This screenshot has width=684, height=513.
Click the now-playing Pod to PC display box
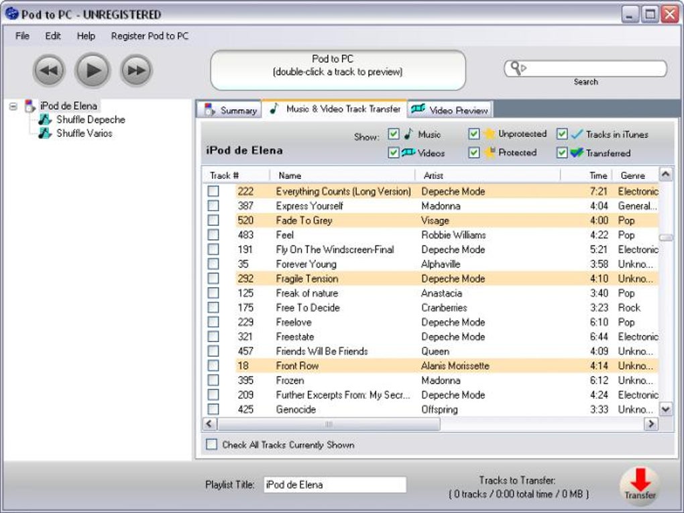coord(338,70)
